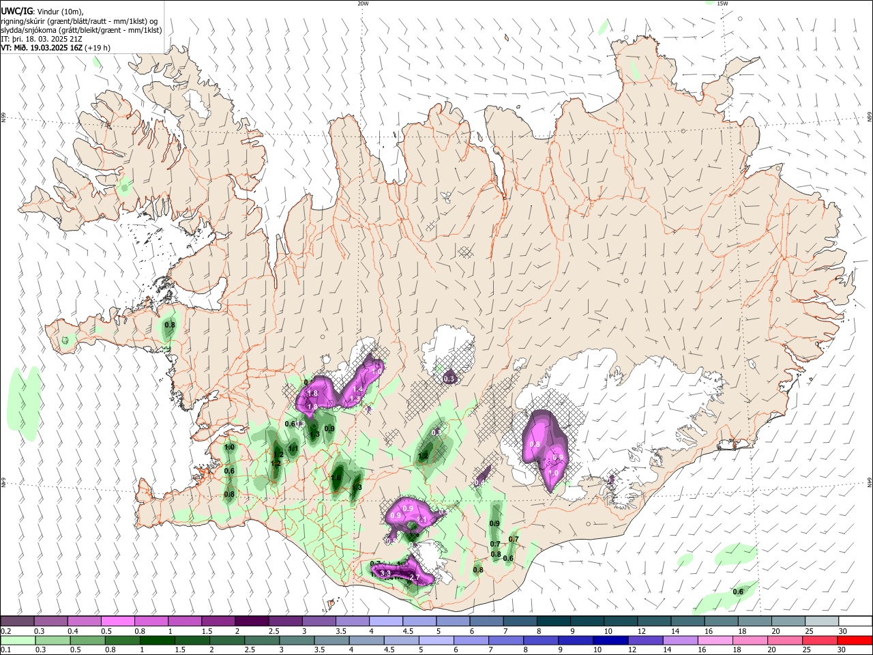This screenshot has width=873, height=655.
Task: Click the 'UWC/IG: Vindur (10m)' title text
Action: point(42,12)
